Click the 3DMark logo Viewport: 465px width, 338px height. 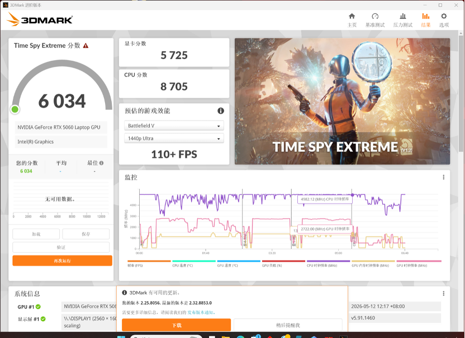[x=40, y=20]
